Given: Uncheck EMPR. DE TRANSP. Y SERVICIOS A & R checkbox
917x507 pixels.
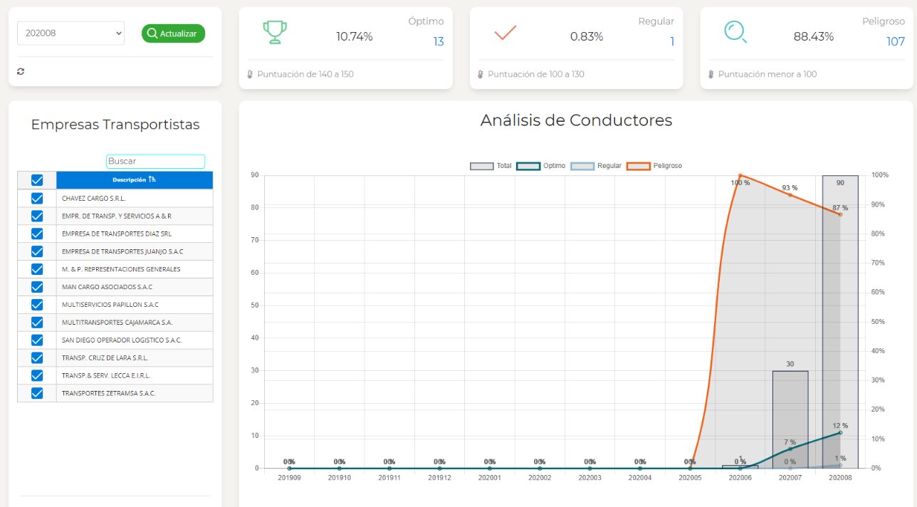Looking at the screenshot, I should pos(37,216).
